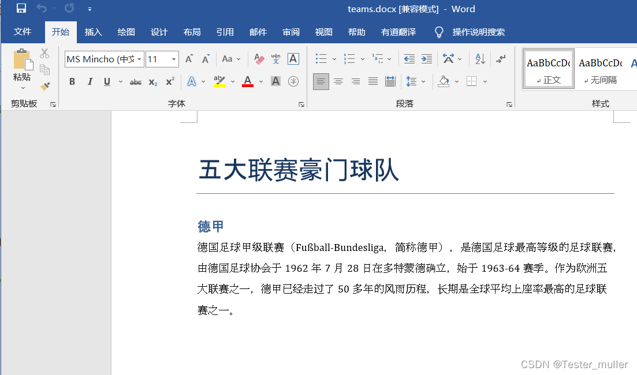The height and width of the screenshot is (375, 637).
Task: Toggle show/hide paragraph marks
Action: (x=500, y=59)
